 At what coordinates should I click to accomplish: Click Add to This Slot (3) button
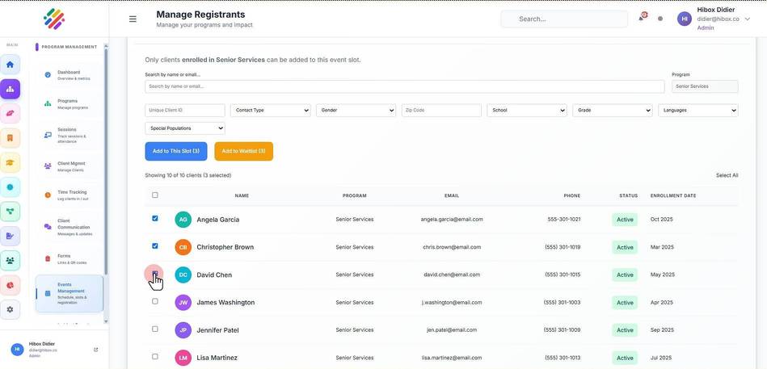tap(176, 152)
